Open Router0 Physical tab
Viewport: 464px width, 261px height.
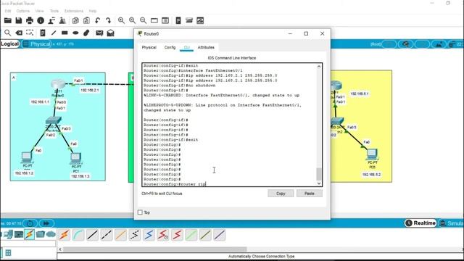149,47
